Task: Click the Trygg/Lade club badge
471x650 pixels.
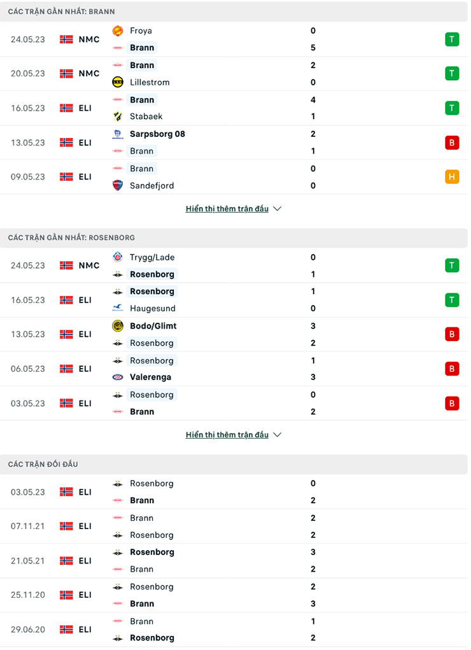Action: click(118, 257)
